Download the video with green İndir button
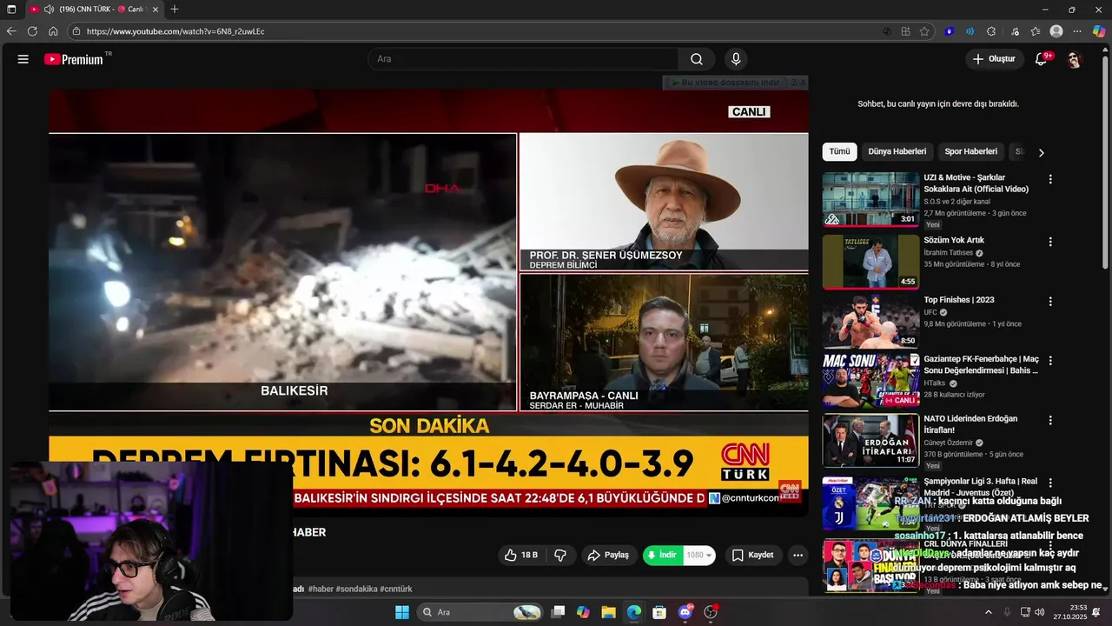Image resolution: width=1112 pixels, height=626 pixels. tap(663, 555)
